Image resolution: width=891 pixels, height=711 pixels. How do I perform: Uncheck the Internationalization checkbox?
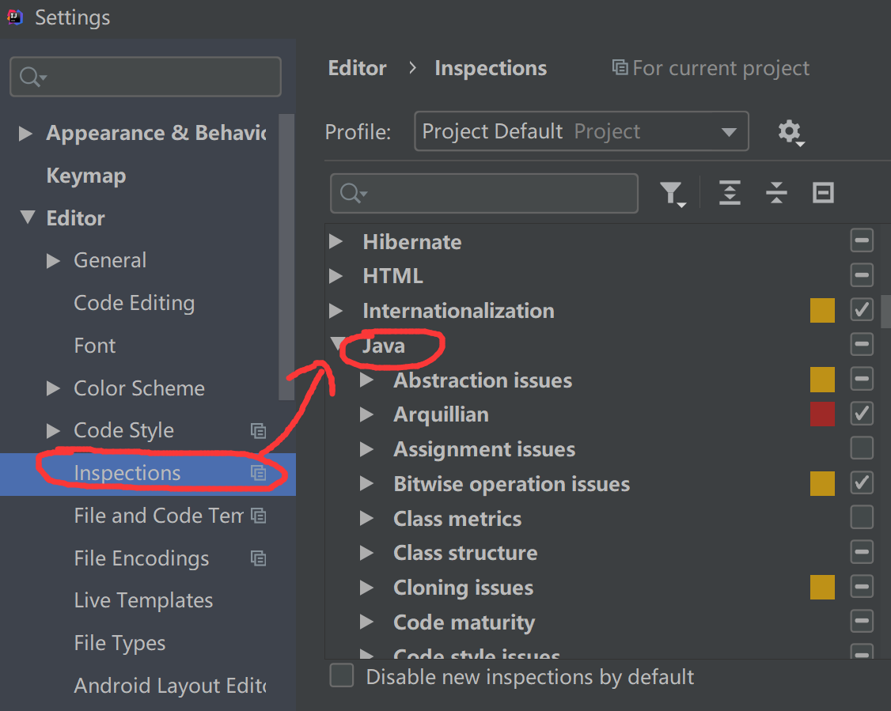coord(862,310)
